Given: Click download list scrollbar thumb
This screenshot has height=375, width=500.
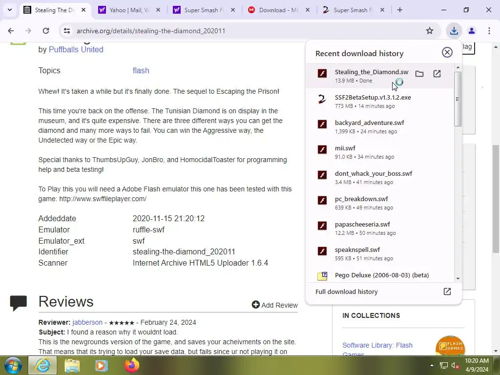Looking at the screenshot, I should tap(458, 99).
